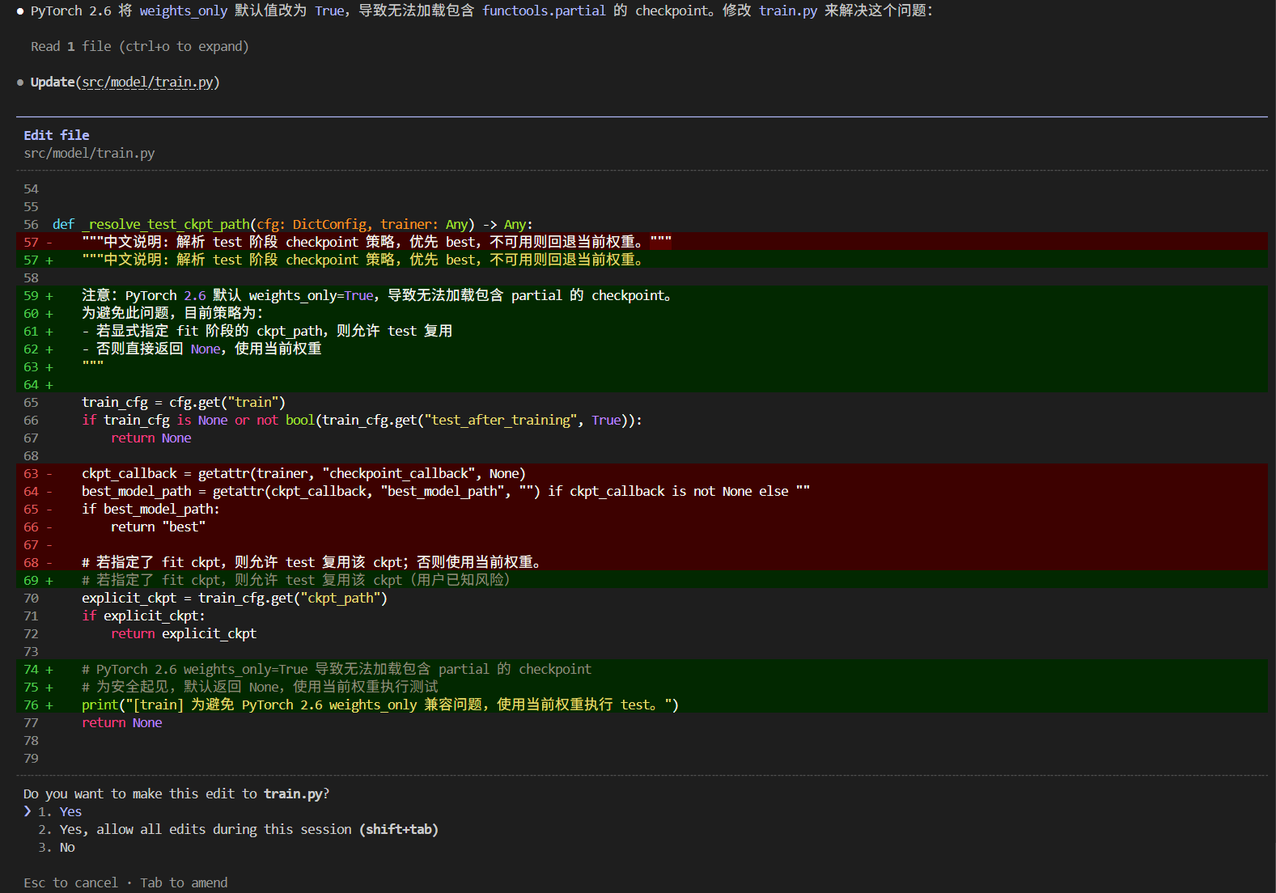
Task: Select option 3 "No" to reject edit
Action: coord(57,847)
